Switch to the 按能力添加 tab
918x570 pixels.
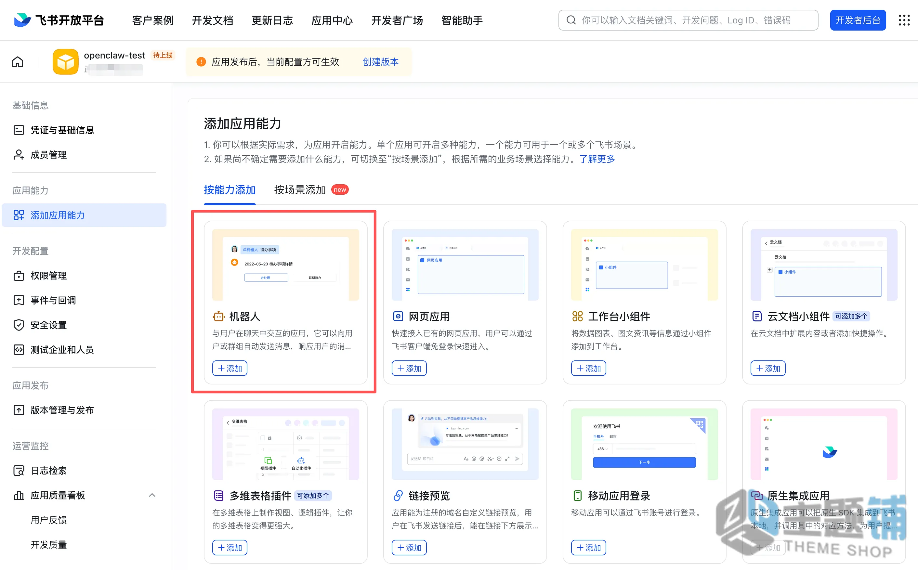click(x=229, y=190)
